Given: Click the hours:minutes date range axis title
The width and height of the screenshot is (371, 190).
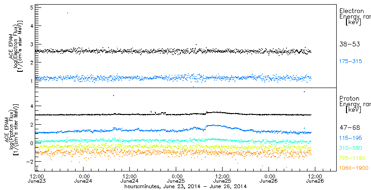Looking at the screenshot, I should [186, 186].
